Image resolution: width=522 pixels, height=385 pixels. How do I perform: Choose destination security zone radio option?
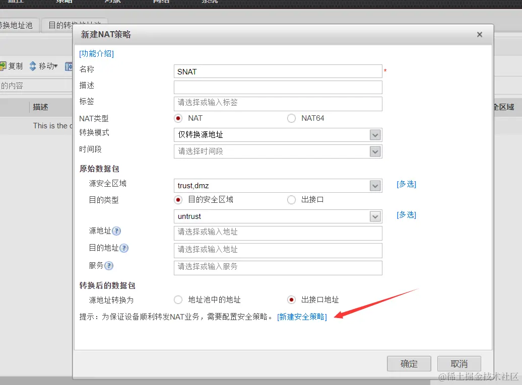tap(178, 200)
